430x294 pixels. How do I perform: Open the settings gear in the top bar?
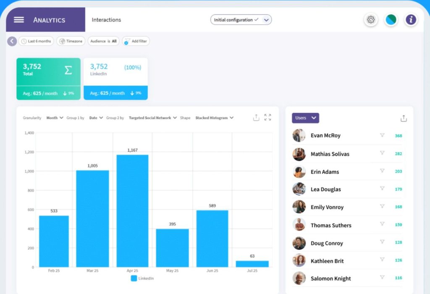(x=371, y=19)
